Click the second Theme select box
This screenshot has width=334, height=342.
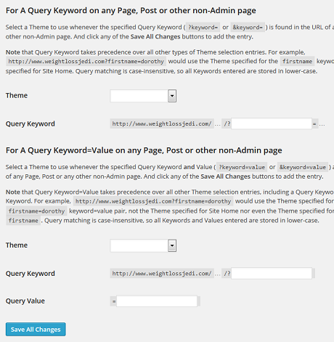point(143,245)
